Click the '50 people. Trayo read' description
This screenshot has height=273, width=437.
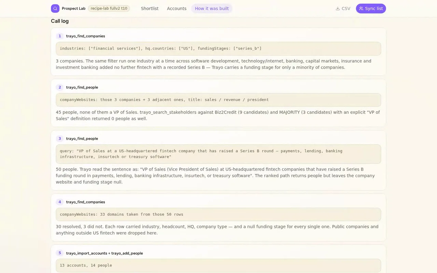coord(215,176)
